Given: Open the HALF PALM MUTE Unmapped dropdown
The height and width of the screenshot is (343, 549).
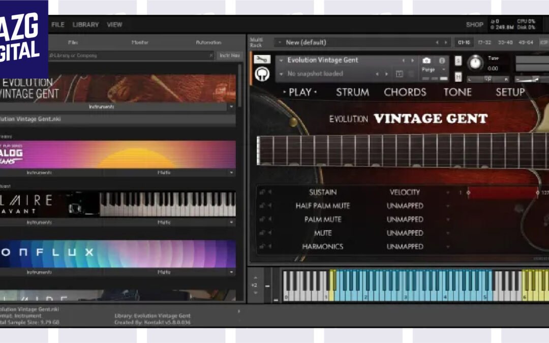Looking at the screenshot, I should 448,206.
